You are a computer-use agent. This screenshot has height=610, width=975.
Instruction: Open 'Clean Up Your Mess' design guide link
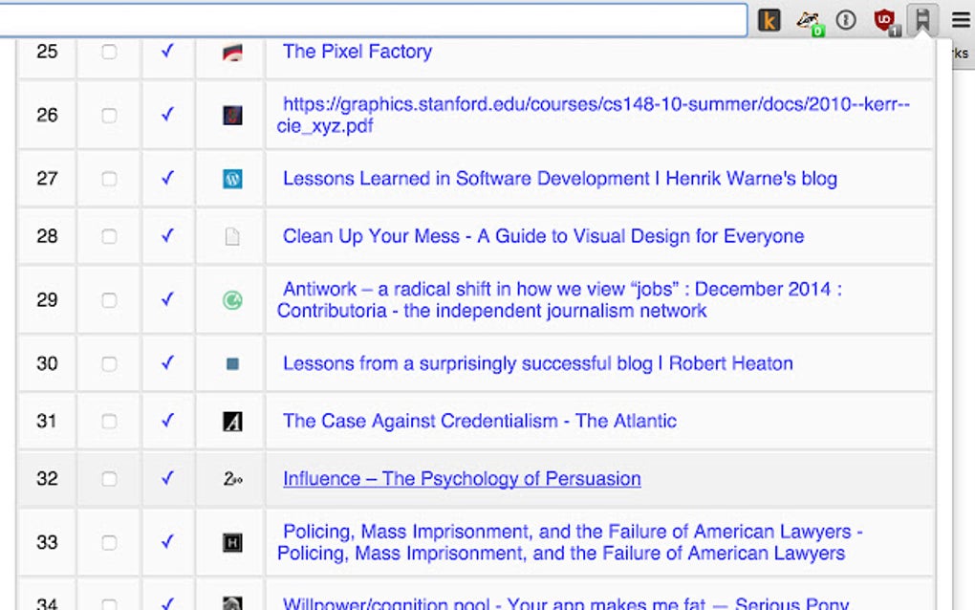point(543,236)
